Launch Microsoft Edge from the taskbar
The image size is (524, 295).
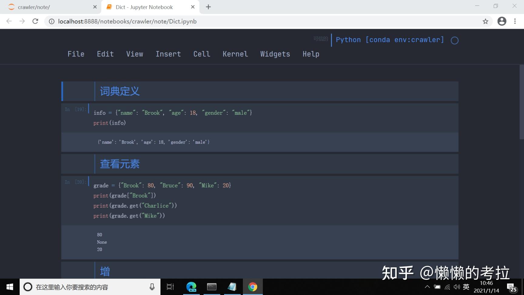(x=191, y=287)
